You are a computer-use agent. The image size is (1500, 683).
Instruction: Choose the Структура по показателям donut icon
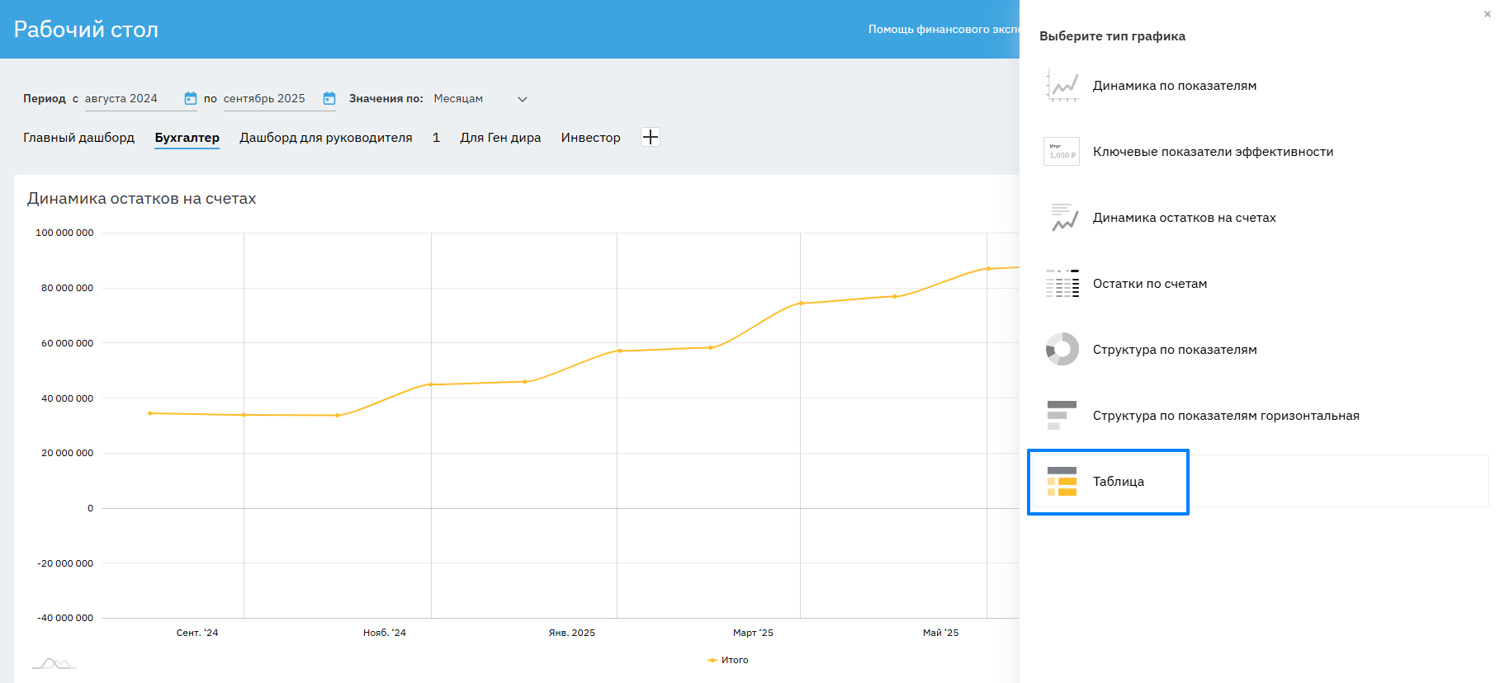(x=1062, y=350)
